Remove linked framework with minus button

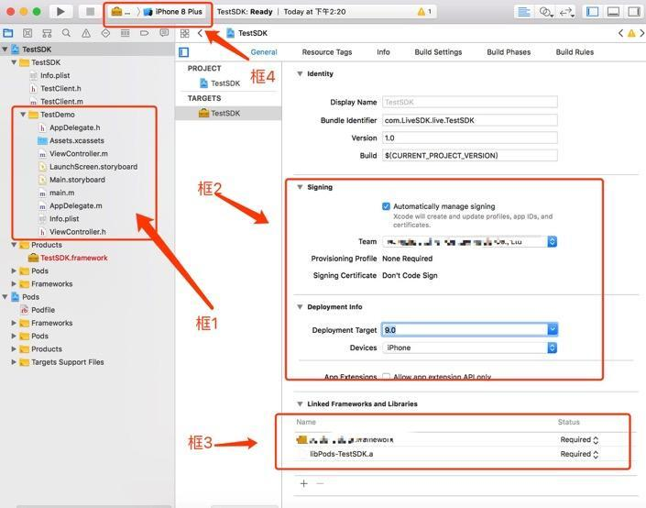(x=320, y=483)
